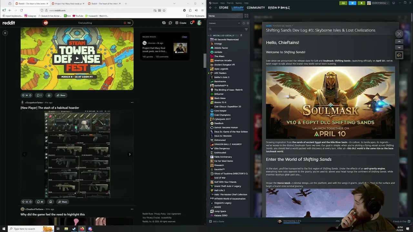Click Reddit Create post button
The height and width of the screenshot is (232, 413).
pyautogui.click(x=181, y=23)
